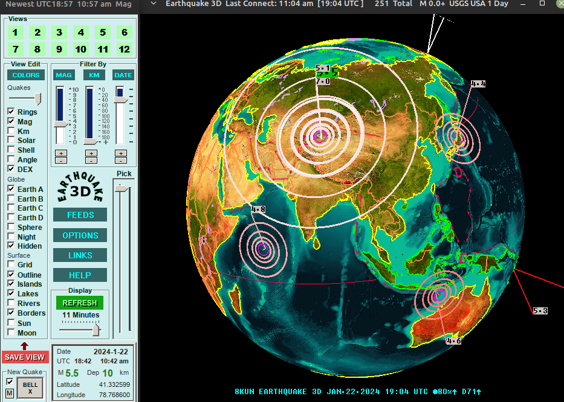Increase KM filter with plus button
564x402 pixels.
pos(91,153)
